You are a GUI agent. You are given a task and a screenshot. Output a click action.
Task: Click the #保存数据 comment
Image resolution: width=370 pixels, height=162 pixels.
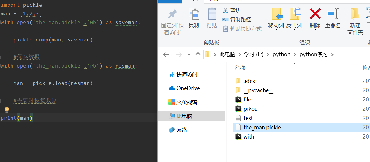pos(27,57)
